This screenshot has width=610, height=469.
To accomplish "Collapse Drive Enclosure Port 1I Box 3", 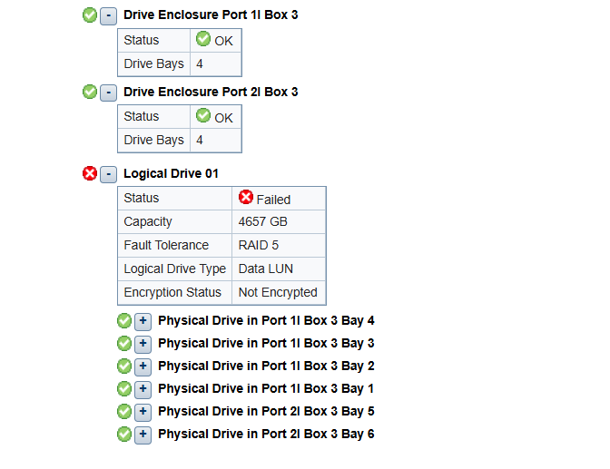I will tap(108, 15).
